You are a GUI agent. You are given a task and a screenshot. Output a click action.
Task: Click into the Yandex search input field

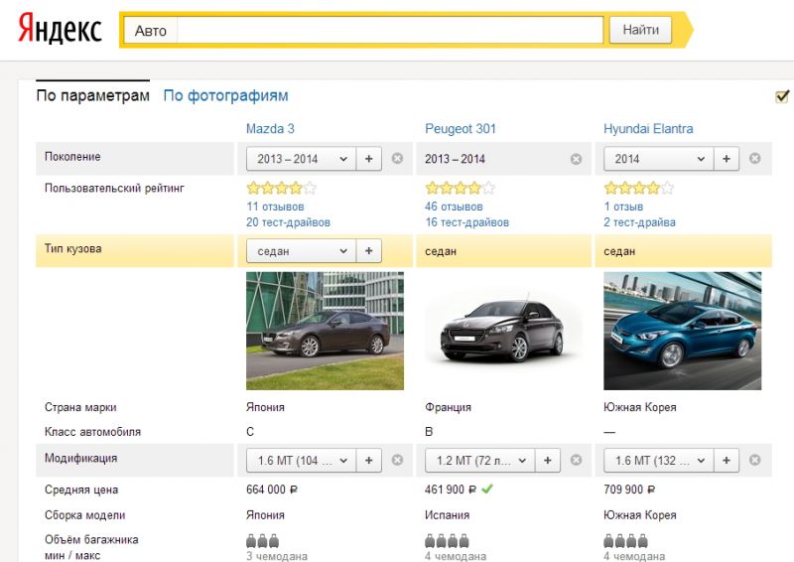pyautogui.click(x=390, y=31)
